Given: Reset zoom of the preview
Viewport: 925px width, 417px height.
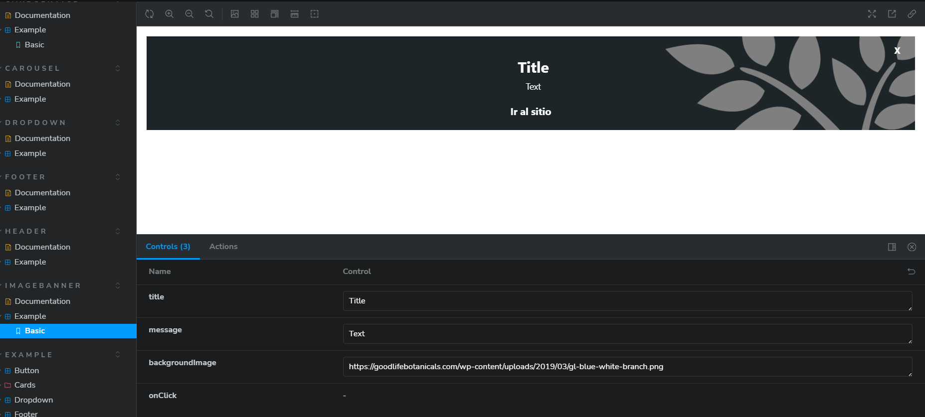Looking at the screenshot, I should pyautogui.click(x=209, y=14).
